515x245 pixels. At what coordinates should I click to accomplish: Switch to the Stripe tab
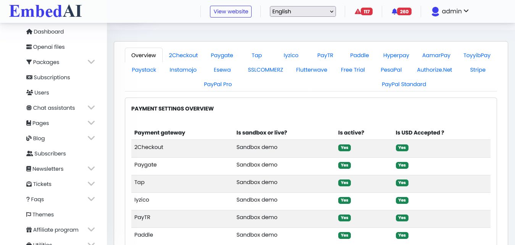(x=478, y=70)
